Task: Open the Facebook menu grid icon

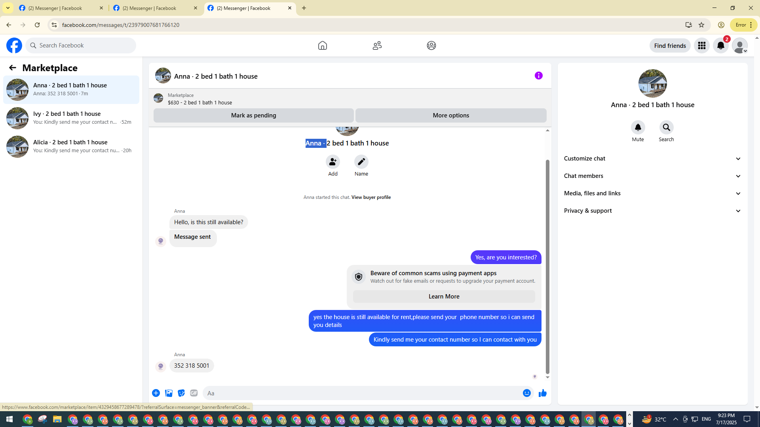Action: pyautogui.click(x=702, y=45)
